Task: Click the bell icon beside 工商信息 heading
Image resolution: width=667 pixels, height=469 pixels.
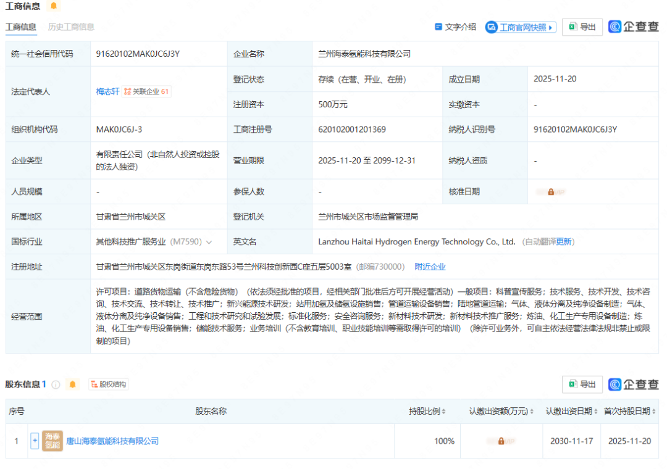Action: 54,6
